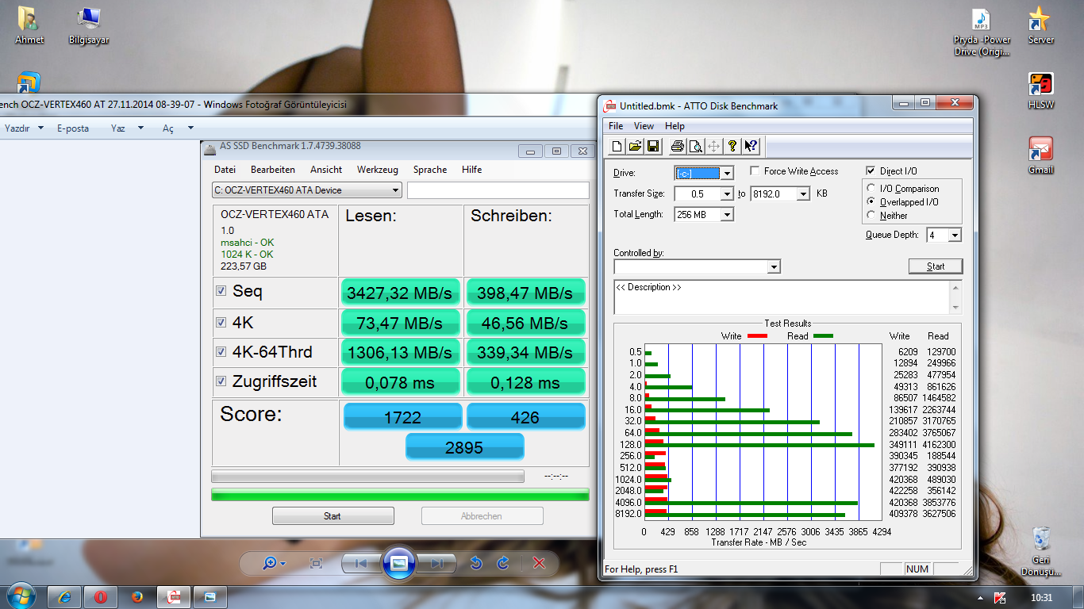Click the New file icon in ATTO toolbar
Viewport: 1084px width, 609px height.
click(x=617, y=146)
